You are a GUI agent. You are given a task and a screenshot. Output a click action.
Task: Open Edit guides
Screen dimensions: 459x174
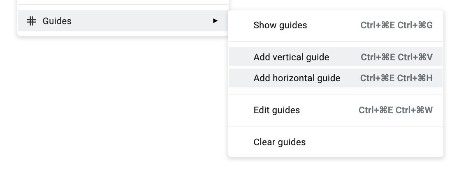(336, 110)
